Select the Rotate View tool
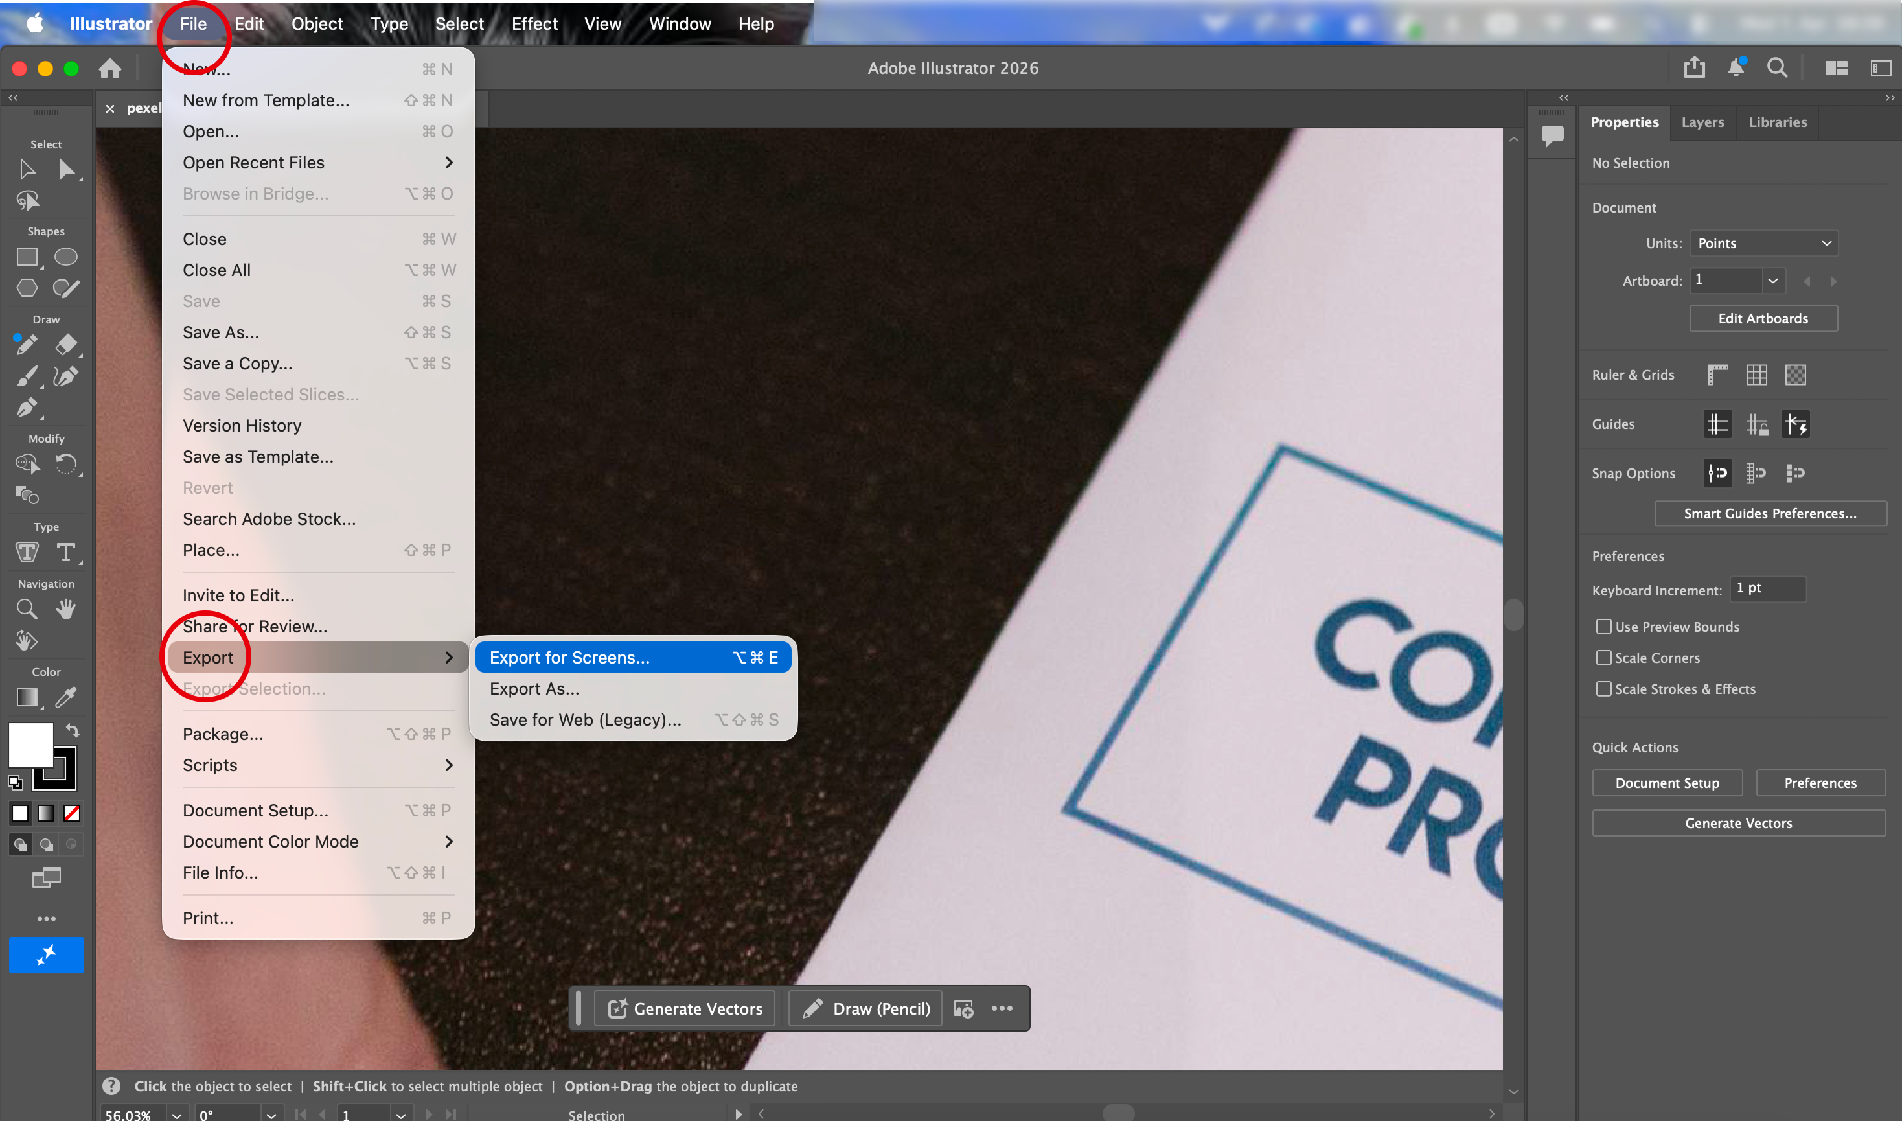 [x=27, y=641]
